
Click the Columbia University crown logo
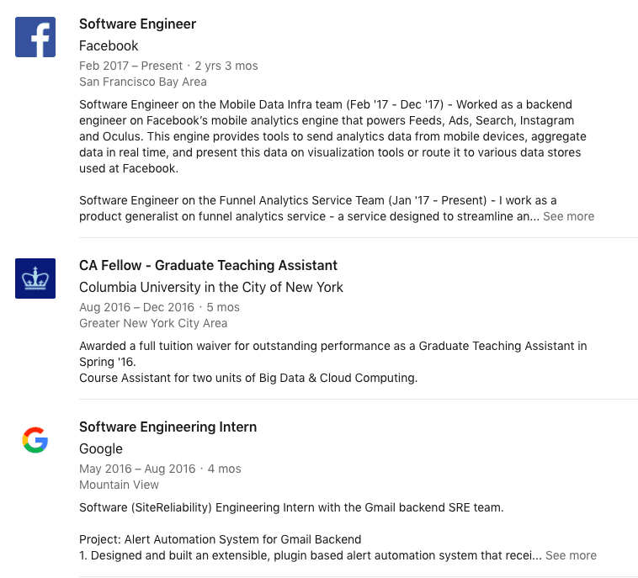(35, 278)
